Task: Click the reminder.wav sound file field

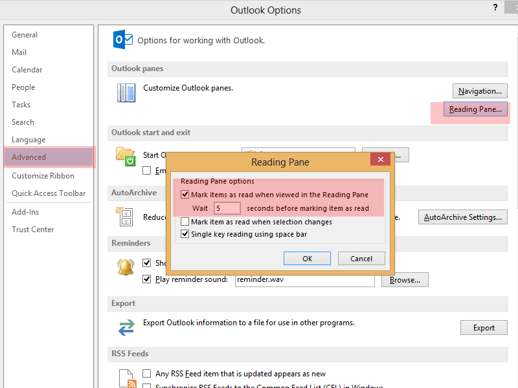Action: coord(304,279)
